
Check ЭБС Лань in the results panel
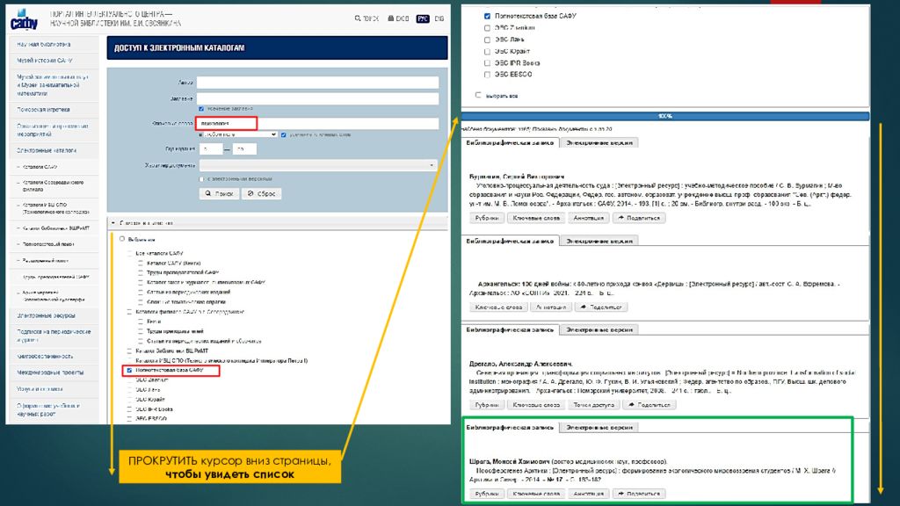pos(487,40)
